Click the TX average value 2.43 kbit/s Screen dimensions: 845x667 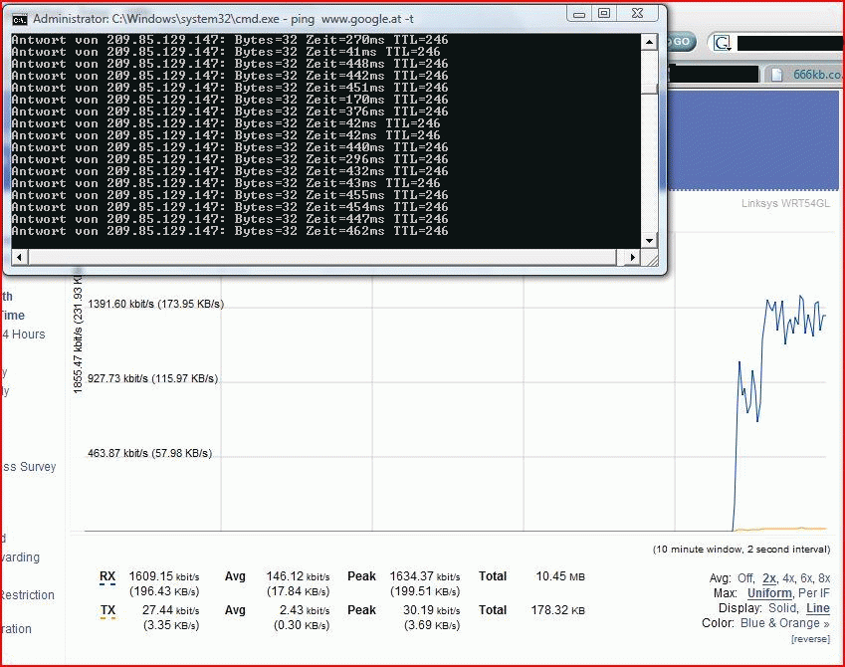click(305, 610)
